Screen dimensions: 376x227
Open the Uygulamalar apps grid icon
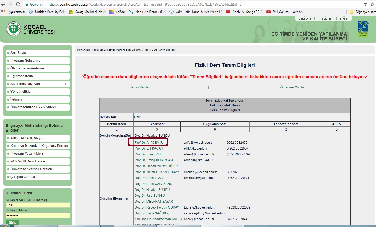click(x=3, y=12)
